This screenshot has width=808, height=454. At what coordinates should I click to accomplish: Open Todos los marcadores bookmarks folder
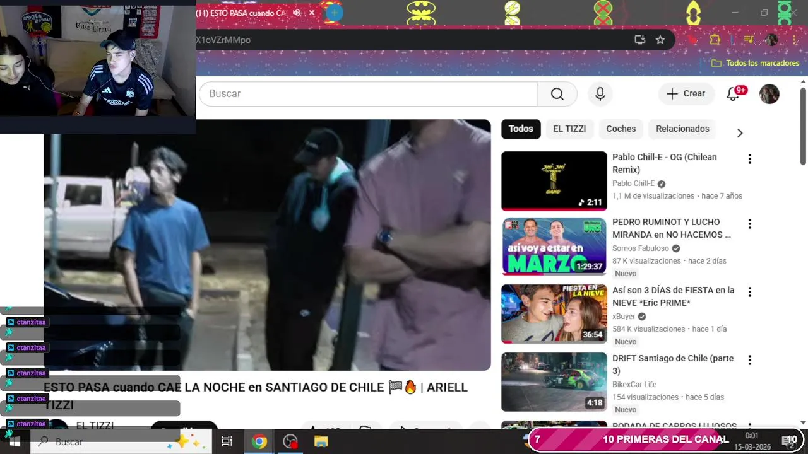coord(755,63)
